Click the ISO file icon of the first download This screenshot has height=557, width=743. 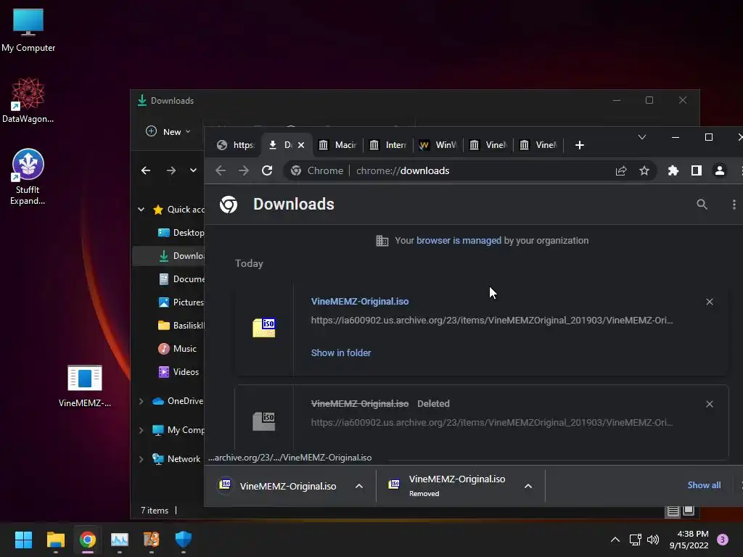click(264, 327)
